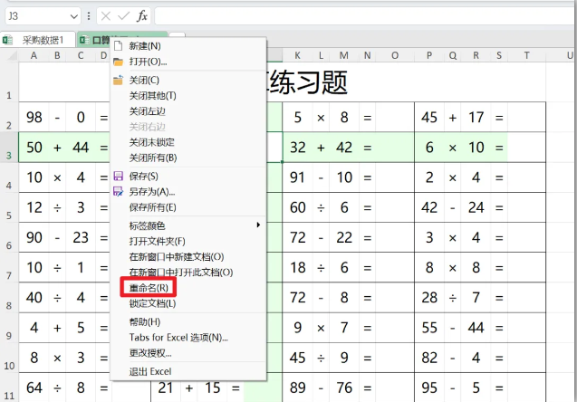Click the insert function fx icon
Screen dimensions: 577x402
(x=142, y=16)
